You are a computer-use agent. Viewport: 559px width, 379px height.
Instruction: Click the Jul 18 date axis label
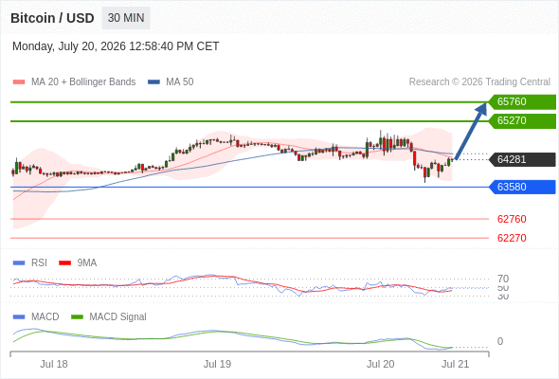point(54,364)
